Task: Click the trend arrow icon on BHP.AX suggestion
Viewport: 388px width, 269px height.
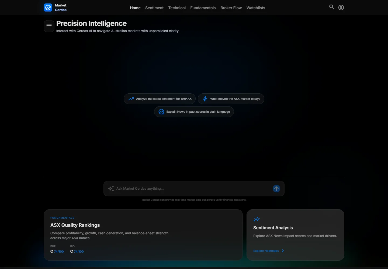Action: [131, 99]
